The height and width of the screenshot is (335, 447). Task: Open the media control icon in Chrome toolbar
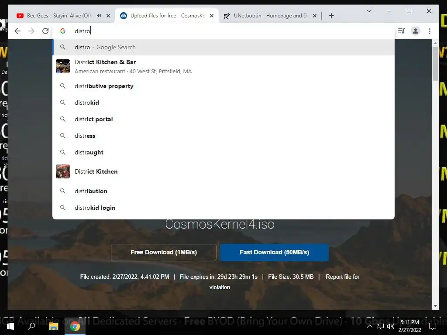point(402,31)
